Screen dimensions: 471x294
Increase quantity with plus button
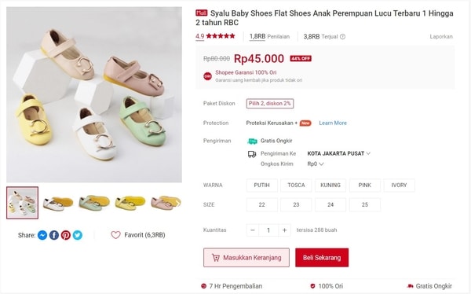click(x=284, y=230)
